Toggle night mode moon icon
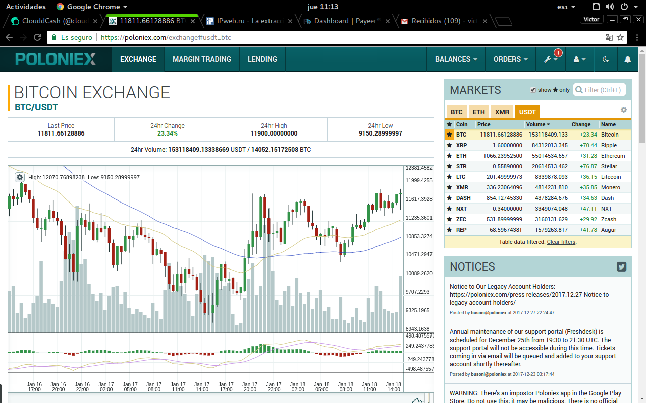The width and height of the screenshot is (646, 403). (x=606, y=59)
